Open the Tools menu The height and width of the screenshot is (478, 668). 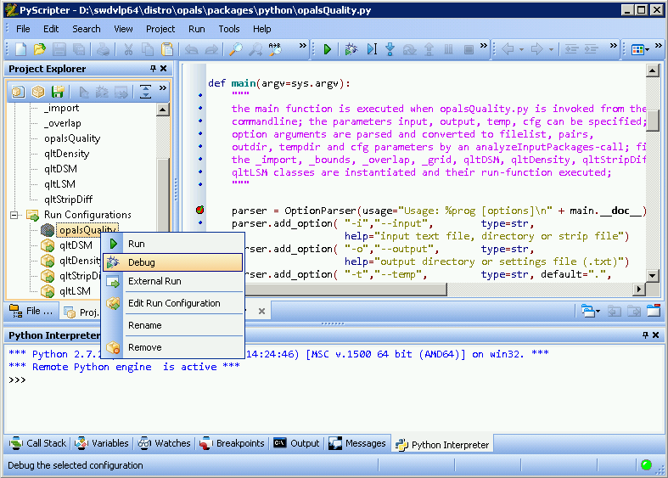pos(228,29)
